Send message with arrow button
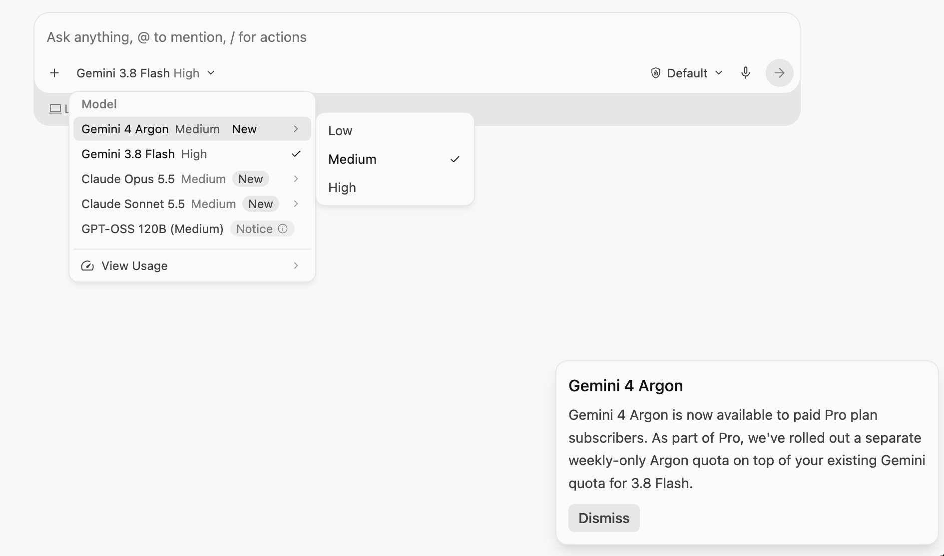This screenshot has width=944, height=556. click(x=779, y=73)
